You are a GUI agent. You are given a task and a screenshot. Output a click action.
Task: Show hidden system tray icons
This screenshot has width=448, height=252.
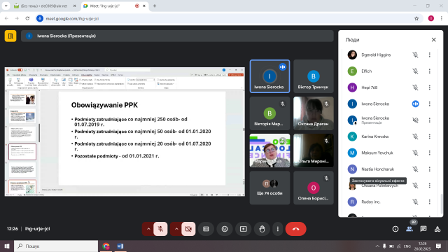(377, 246)
